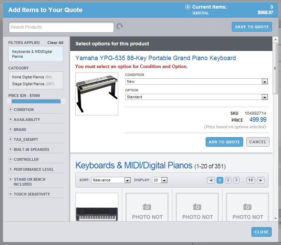
Task: Clear all applied filters
Action: pyautogui.click(x=55, y=43)
